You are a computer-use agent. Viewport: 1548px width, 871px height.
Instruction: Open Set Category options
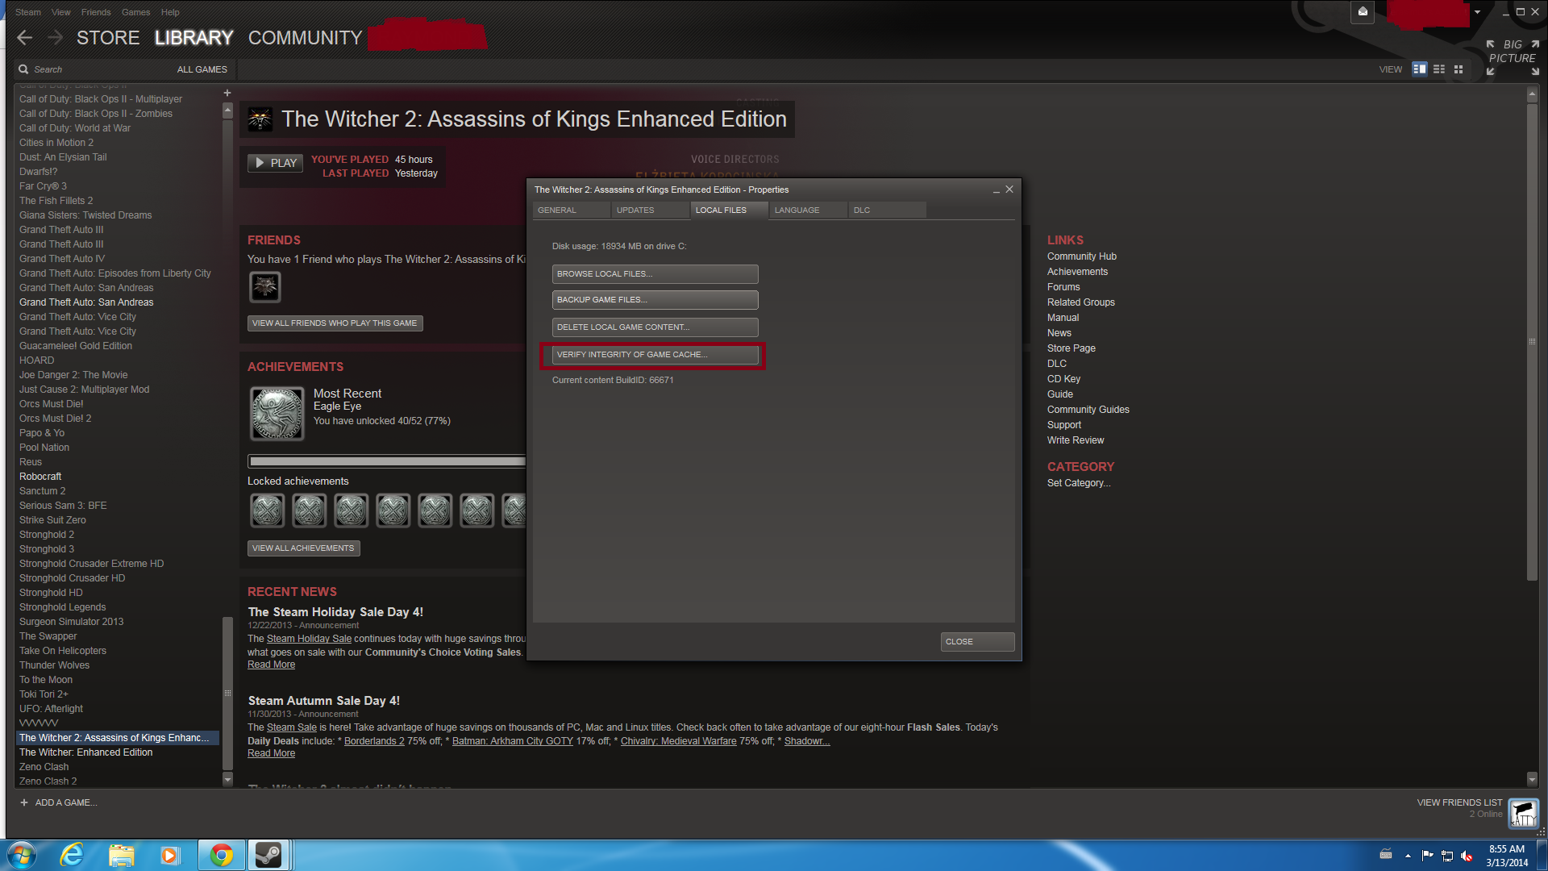pos(1078,483)
